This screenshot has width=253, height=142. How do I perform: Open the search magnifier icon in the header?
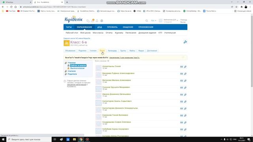click(147, 21)
